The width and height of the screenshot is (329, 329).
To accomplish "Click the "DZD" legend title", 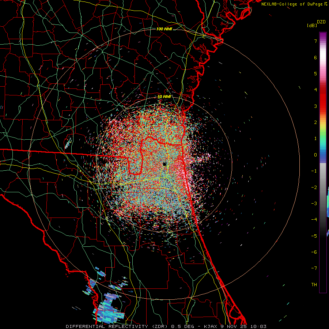I will 321,22.
